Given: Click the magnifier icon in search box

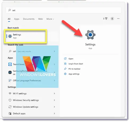Looking at the screenshot, I should 10,10.
